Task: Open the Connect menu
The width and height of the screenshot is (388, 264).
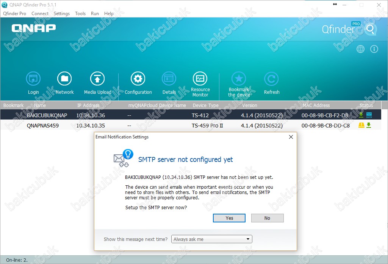Action: (40, 14)
